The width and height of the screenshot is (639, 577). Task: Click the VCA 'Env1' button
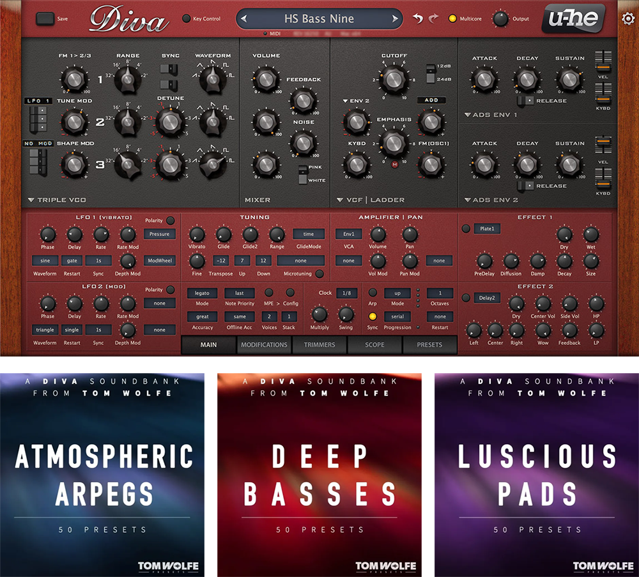349,234
